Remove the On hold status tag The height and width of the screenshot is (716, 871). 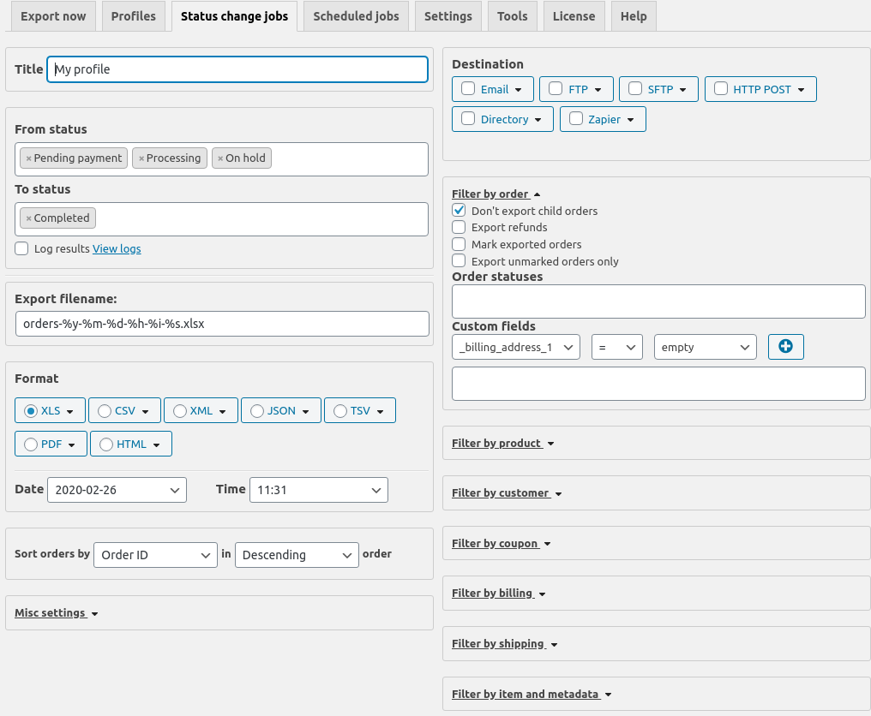coord(220,158)
